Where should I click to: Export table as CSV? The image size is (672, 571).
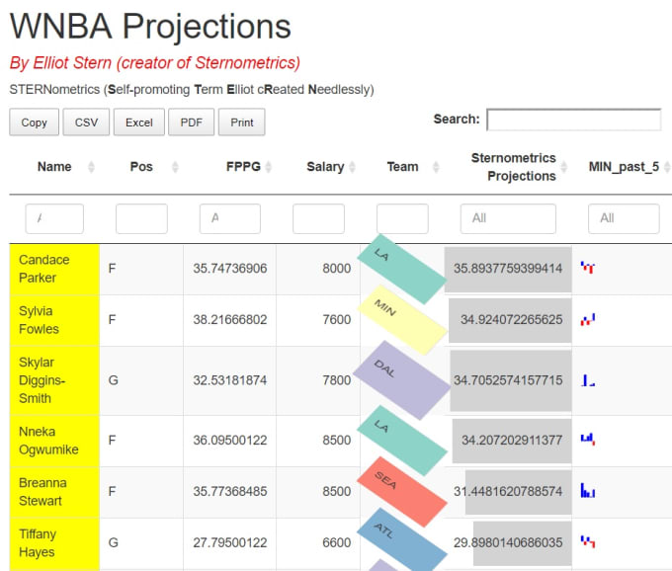click(x=86, y=122)
